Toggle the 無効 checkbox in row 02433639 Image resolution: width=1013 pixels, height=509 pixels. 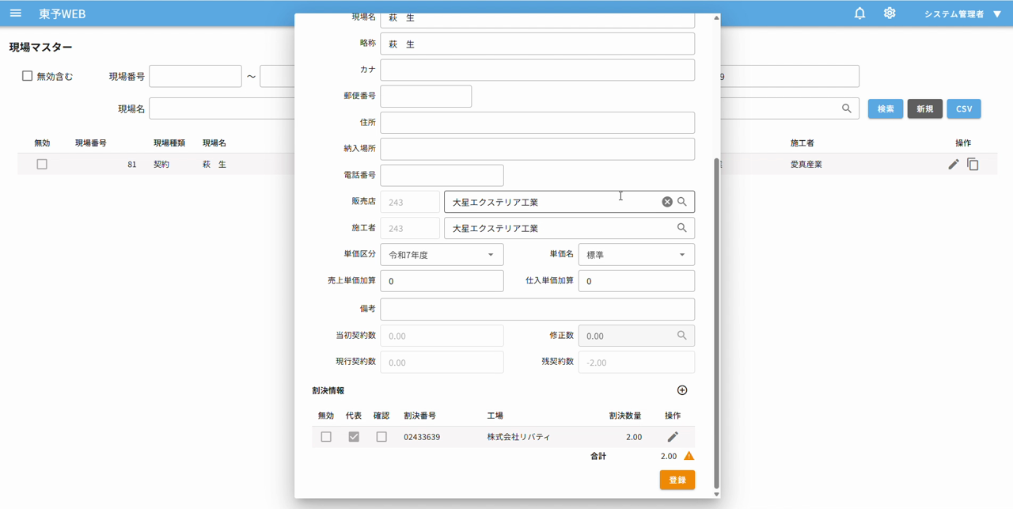click(x=326, y=437)
